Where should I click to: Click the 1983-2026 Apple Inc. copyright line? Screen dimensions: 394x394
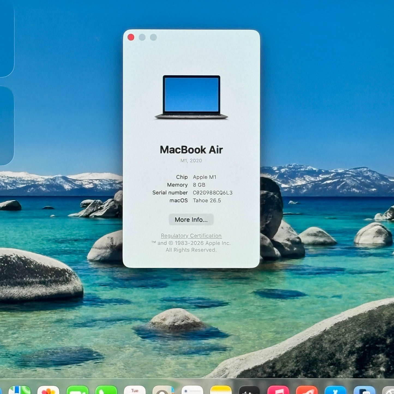[191, 243]
